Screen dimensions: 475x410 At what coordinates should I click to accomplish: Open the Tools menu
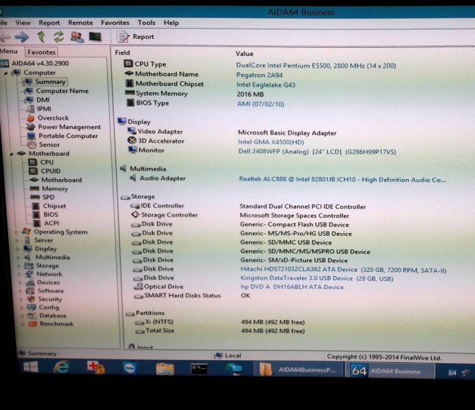click(x=146, y=23)
